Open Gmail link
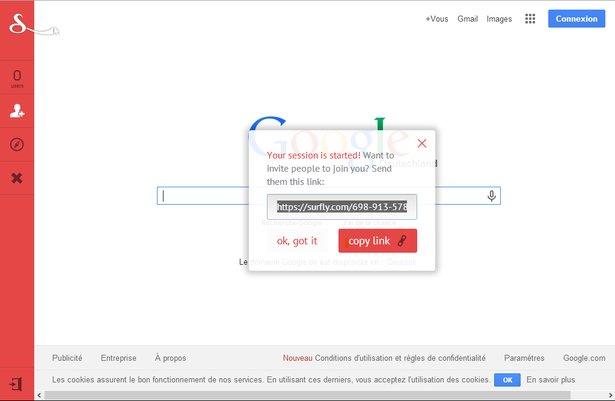This screenshot has height=401, width=615. click(x=468, y=19)
